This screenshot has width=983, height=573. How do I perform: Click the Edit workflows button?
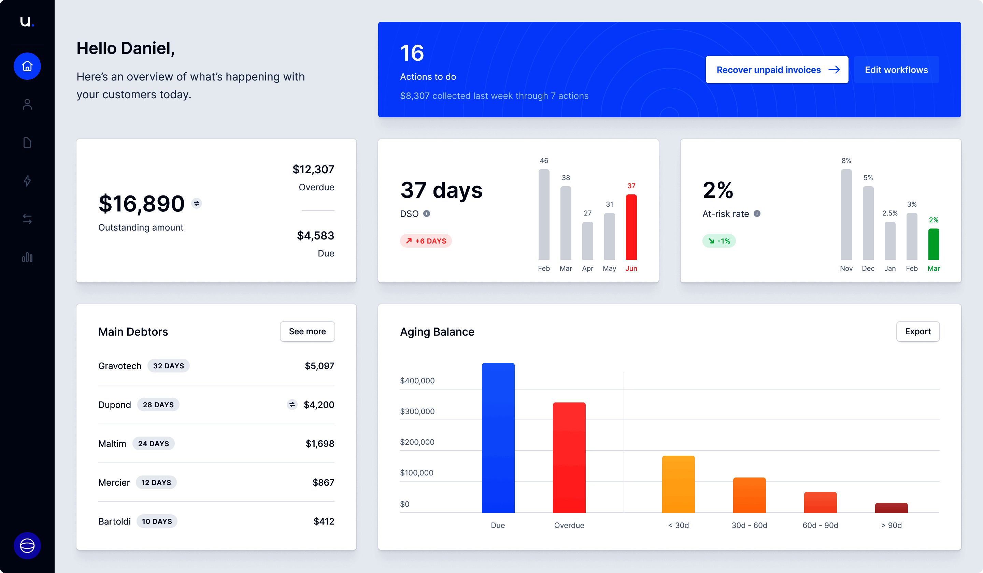click(896, 70)
